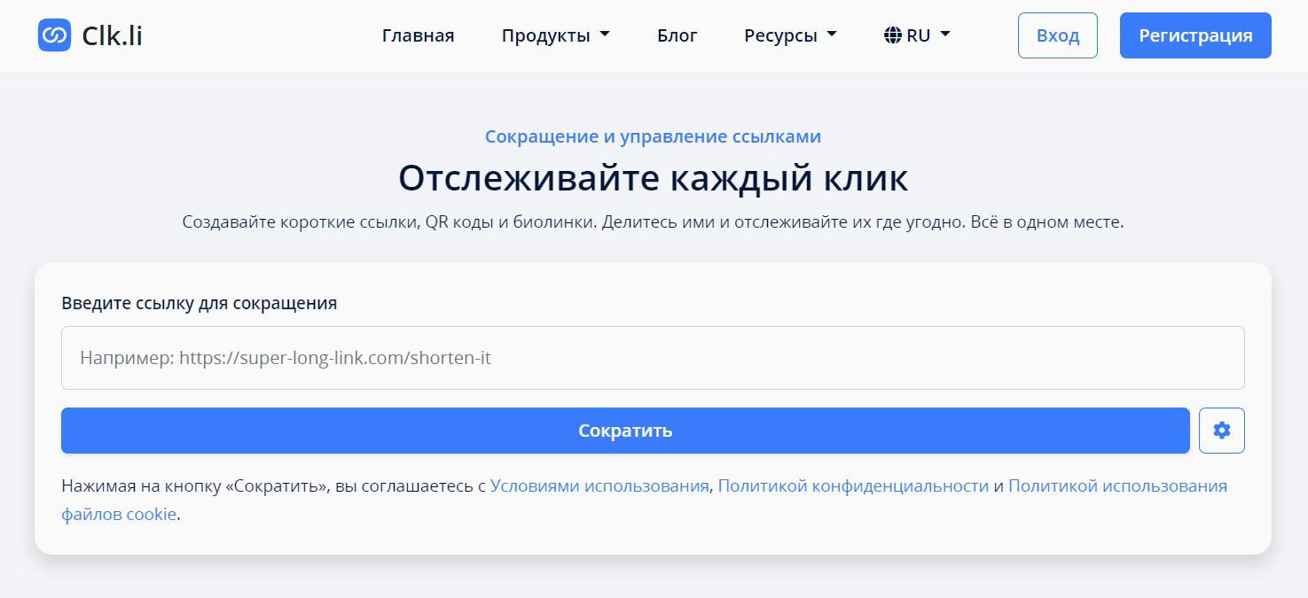Focus the link input field
This screenshot has width=1308, height=598.
652,358
